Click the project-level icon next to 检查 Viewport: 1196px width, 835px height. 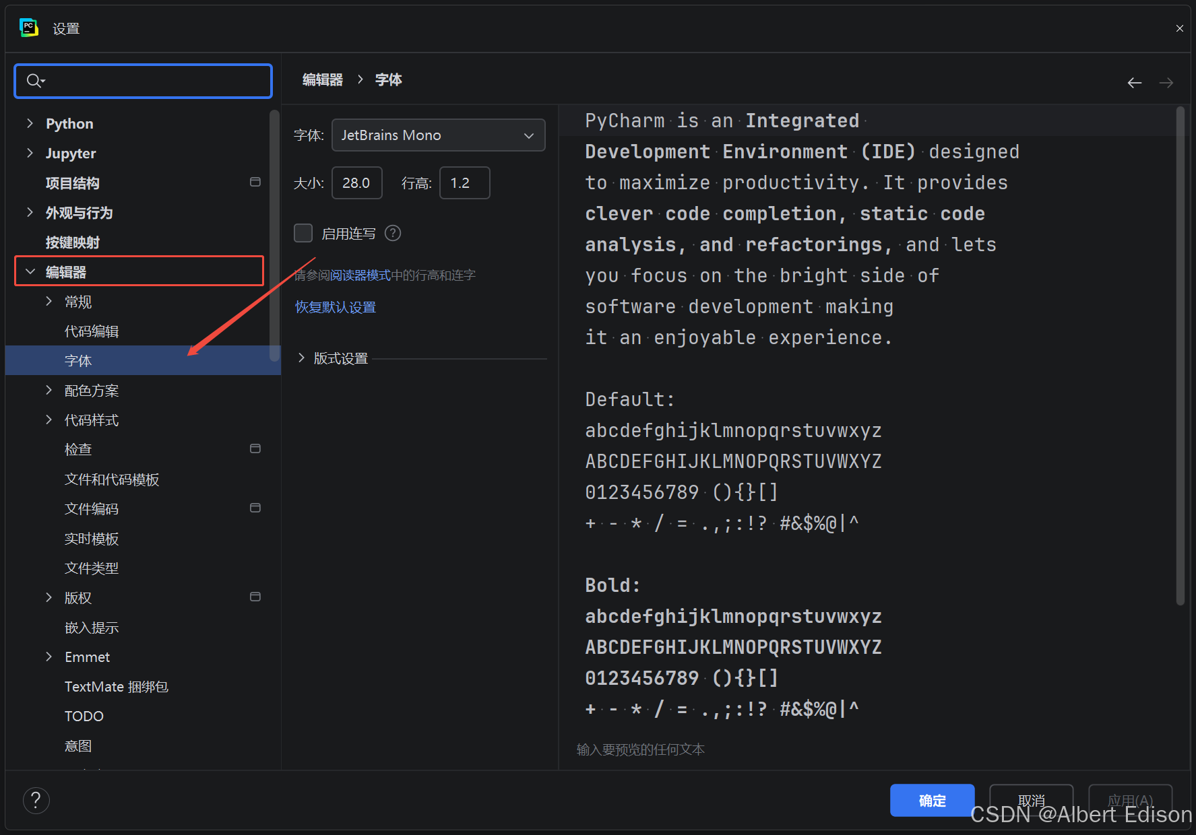click(255, 448)
